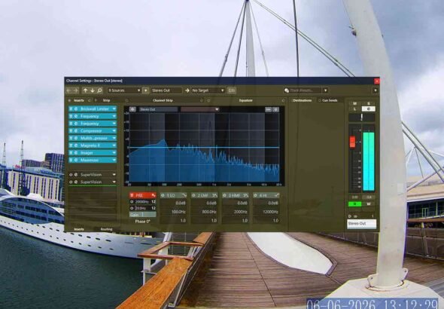
Task: Click the redo forward arrow in toolbar
Action: (x=75, y=90)
